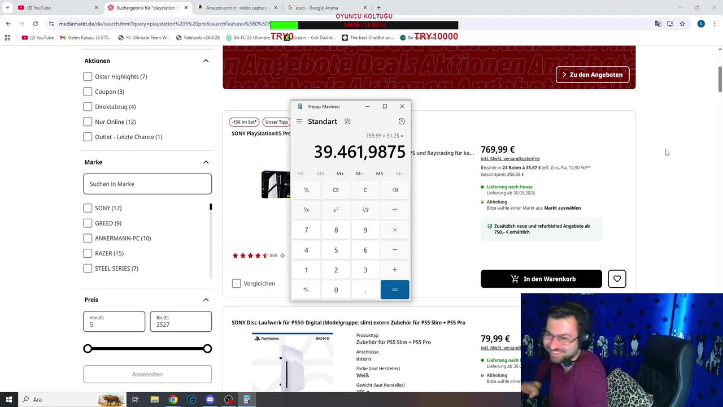The image size is (723, 407).
Task: Click the square root key
Action: click(x=365, y=210)
